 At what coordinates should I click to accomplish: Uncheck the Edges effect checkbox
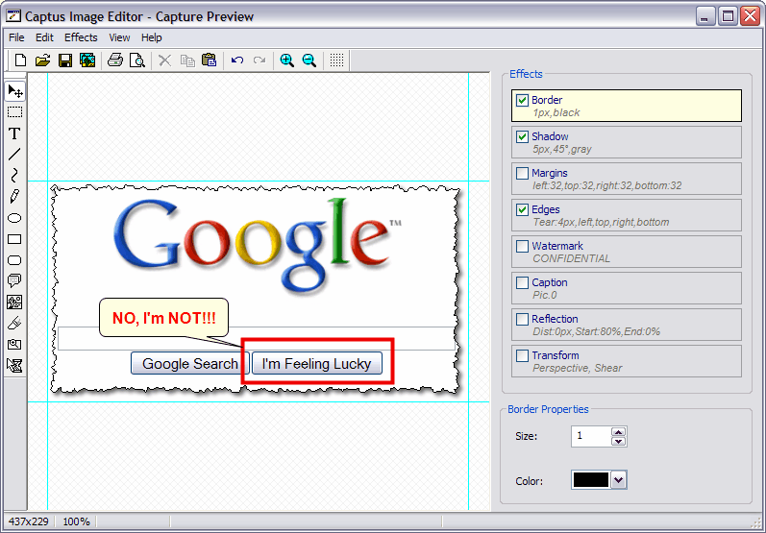click(x=522, y=210)
